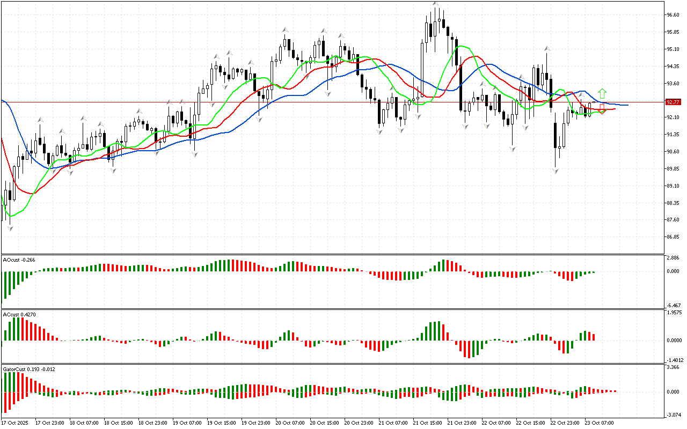Click the red 92.77 current price label
This screenshot has width=687, height=429.
tap(673, 102)
